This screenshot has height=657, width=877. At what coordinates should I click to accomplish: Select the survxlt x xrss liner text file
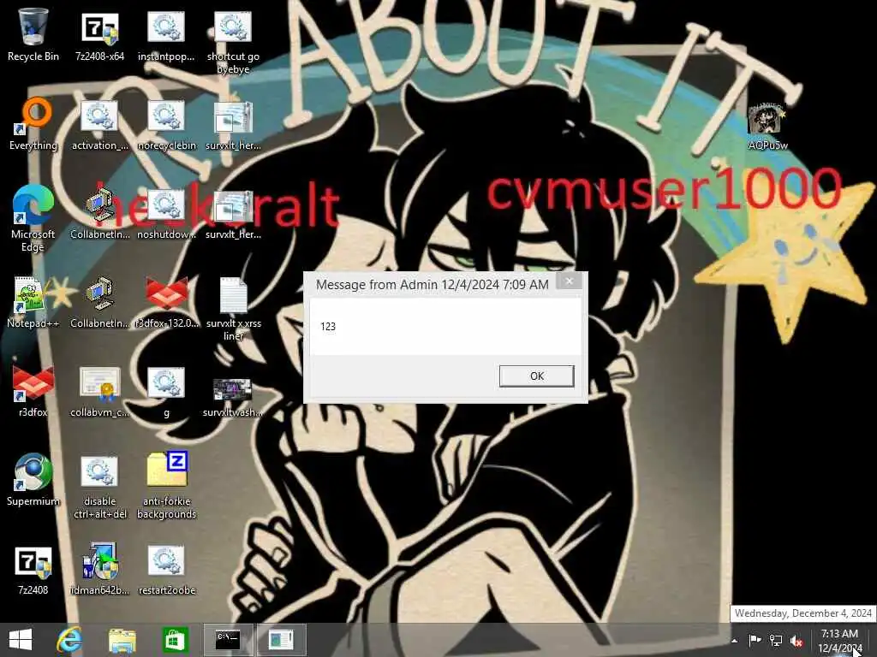(233, 309)
